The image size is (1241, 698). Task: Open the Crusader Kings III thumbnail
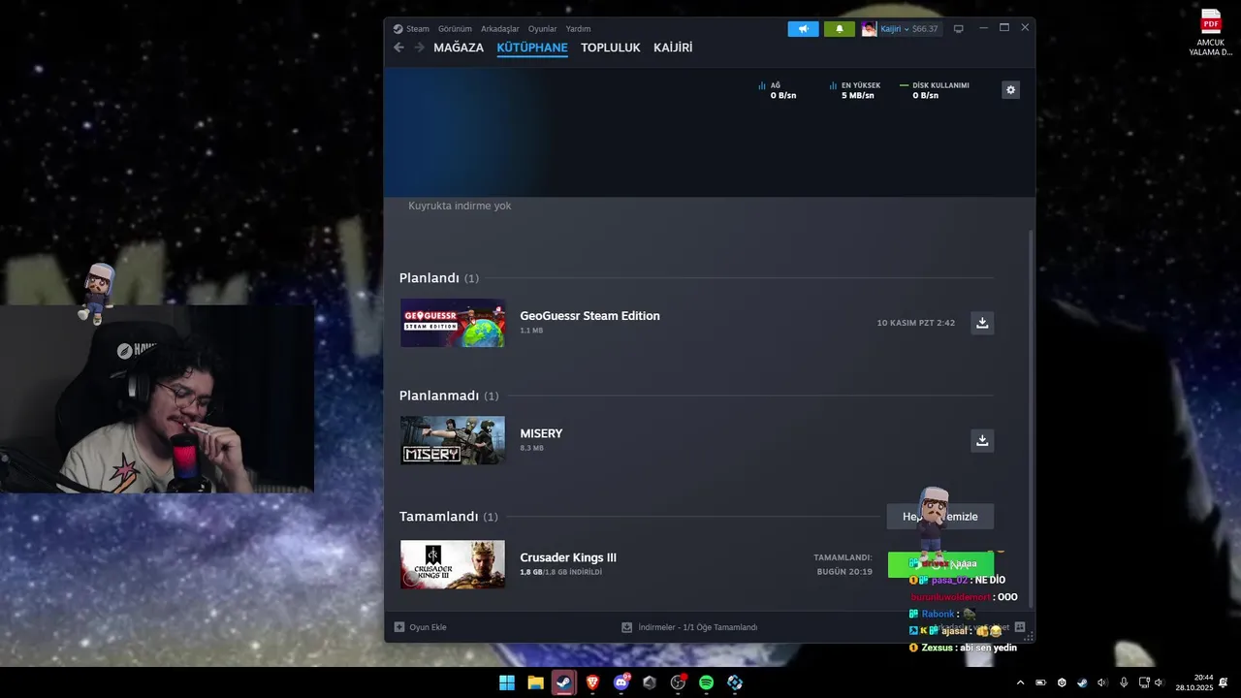453,564
